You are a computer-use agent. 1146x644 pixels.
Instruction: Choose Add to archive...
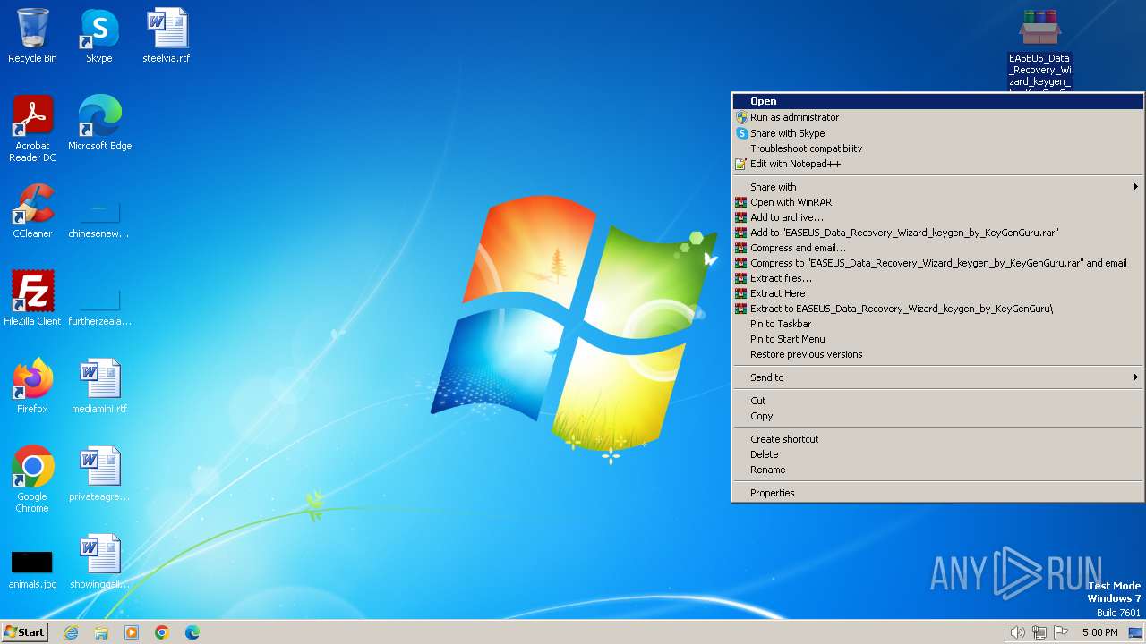[x=937, y=217]
